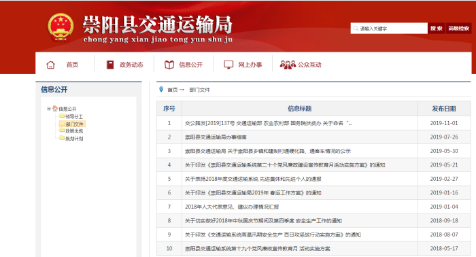Click the 序号 column header

(169, 109)
